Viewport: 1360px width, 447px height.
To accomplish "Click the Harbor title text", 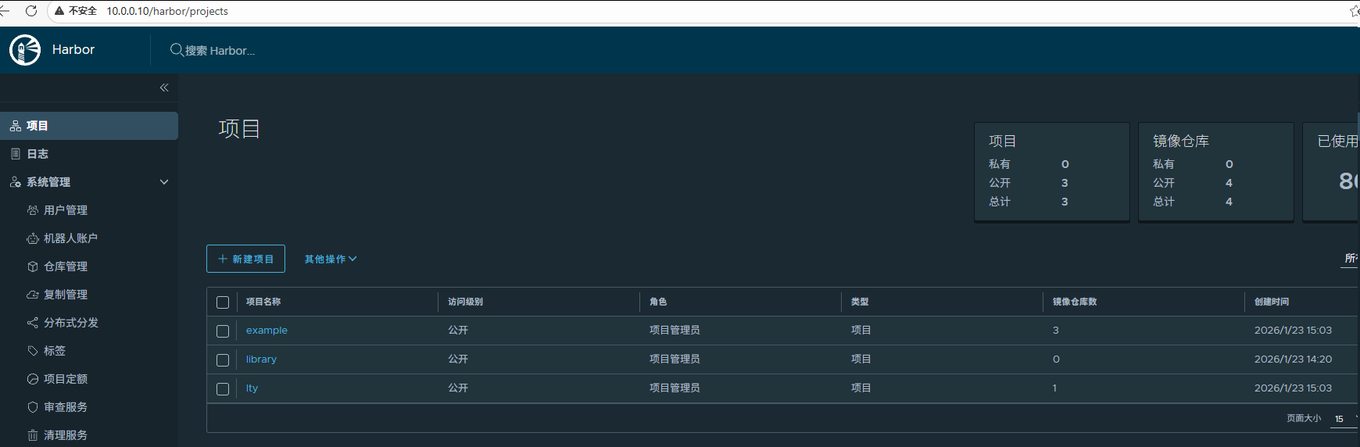I will click(x=73, y=49).
